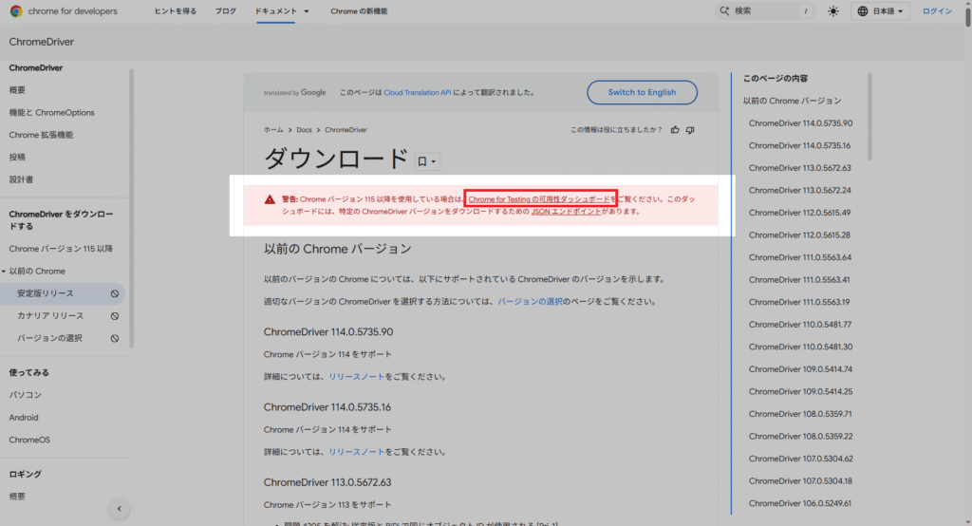The image size is (972, 526).
Task: Toggle the light/dark theme sun icon
Action: (833, 11)
